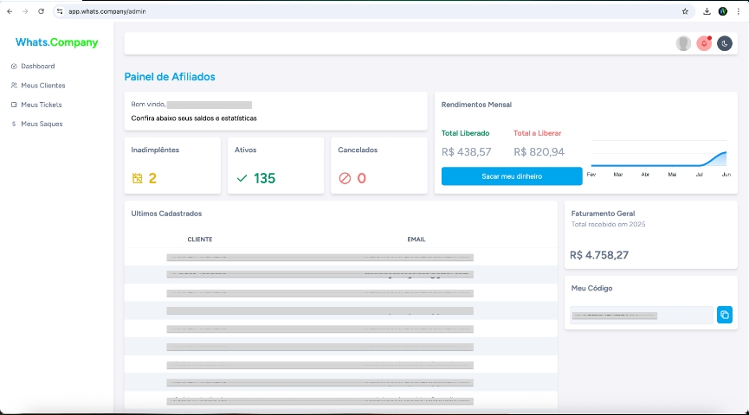Copy affiliate code with copy icon
Viewport: 749px width, 415px height.
pyautogui.click(x=725, y=315)
